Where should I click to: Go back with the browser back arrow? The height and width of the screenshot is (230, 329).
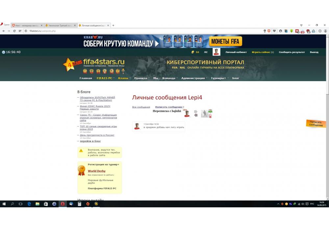pyautogui.click(x=4, y=31)
